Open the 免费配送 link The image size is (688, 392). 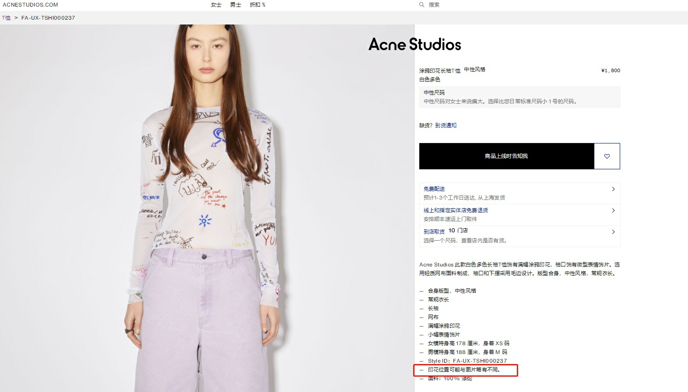(434, 189)
